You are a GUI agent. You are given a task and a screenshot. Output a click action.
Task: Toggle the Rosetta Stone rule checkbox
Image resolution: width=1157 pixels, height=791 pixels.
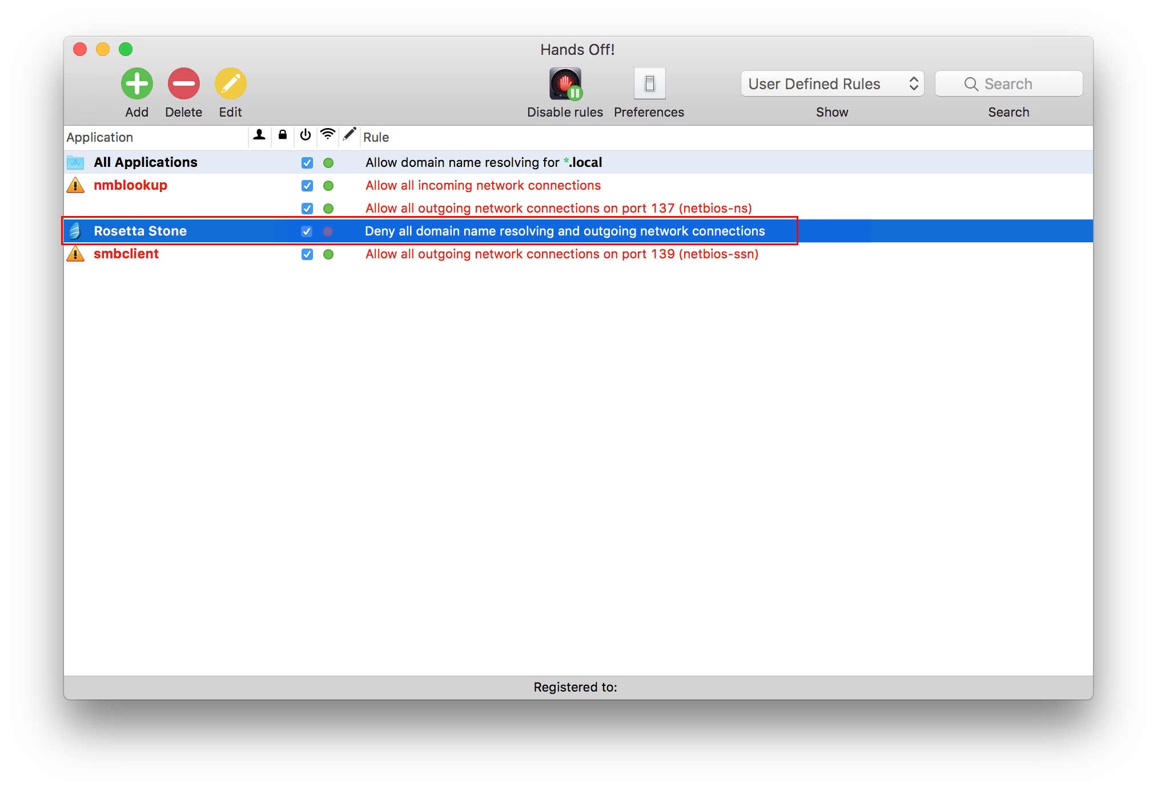[x=307, y=231]
